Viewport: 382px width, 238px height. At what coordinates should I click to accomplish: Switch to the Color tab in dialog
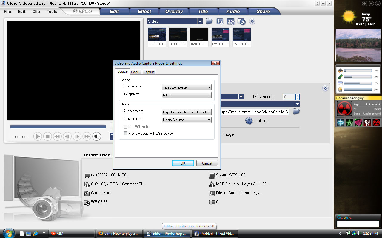[135, 72]
